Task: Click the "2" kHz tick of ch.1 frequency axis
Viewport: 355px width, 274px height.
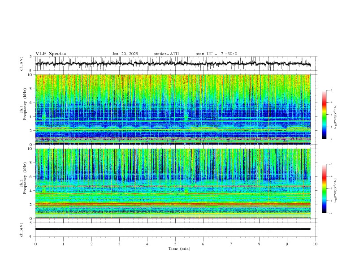Action: tap(31, 131)
